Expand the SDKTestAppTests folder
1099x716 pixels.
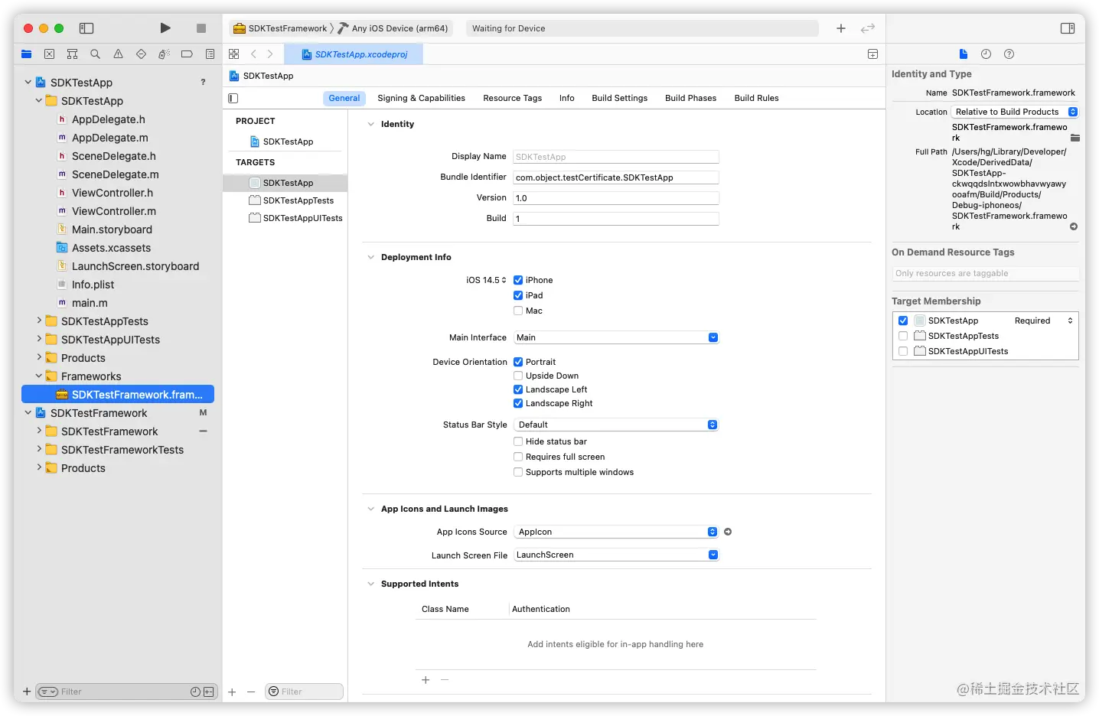tap(39, 321)
